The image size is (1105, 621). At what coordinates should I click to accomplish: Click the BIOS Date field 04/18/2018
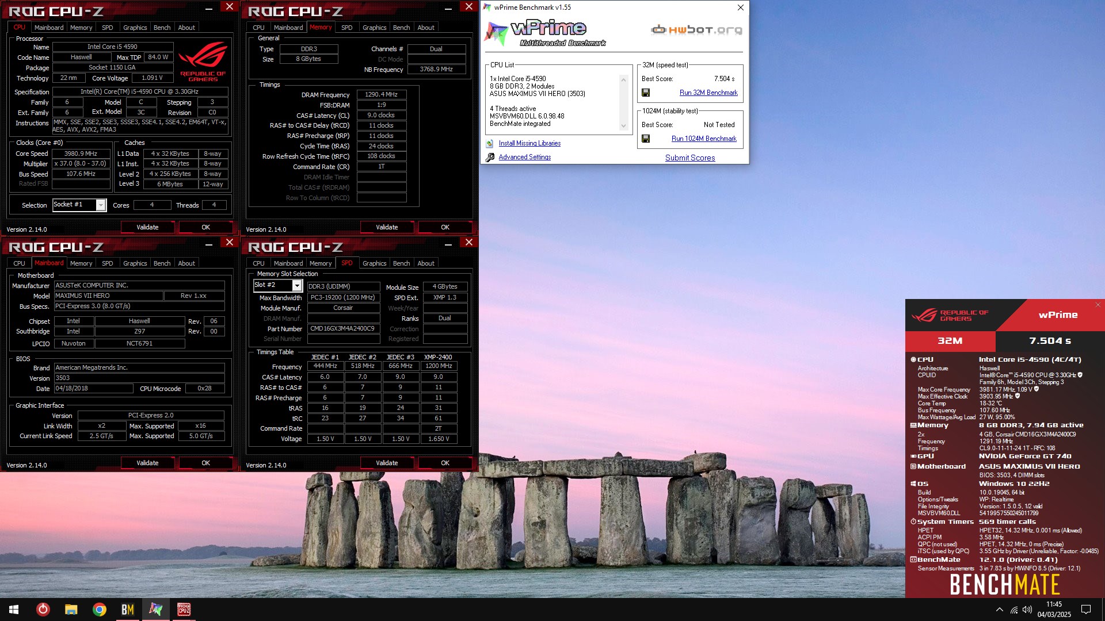point(94,389)
